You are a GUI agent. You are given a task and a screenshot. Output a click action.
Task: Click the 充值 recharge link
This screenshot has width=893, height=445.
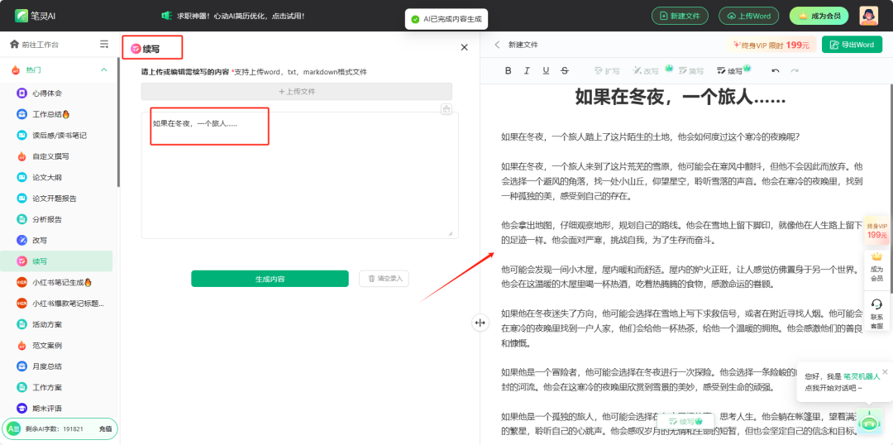pyautogui.click(x=105, y=428)
